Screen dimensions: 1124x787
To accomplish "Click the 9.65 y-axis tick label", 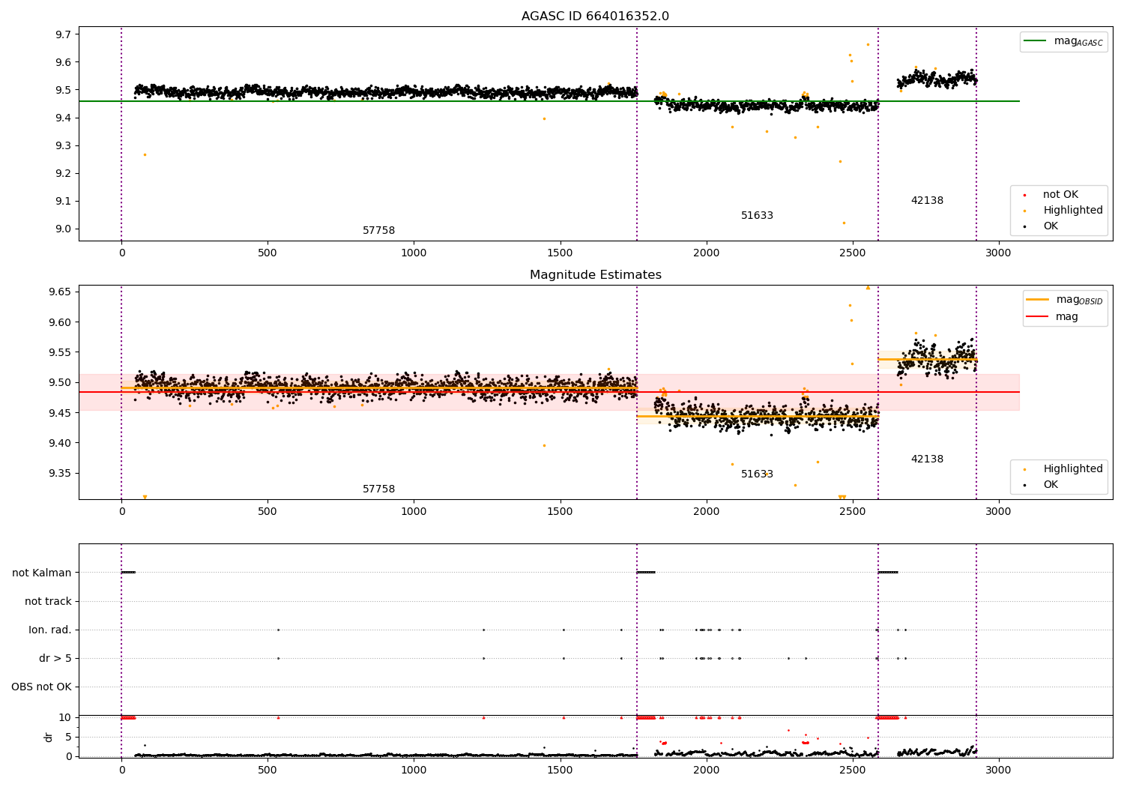I will (61, 292).
